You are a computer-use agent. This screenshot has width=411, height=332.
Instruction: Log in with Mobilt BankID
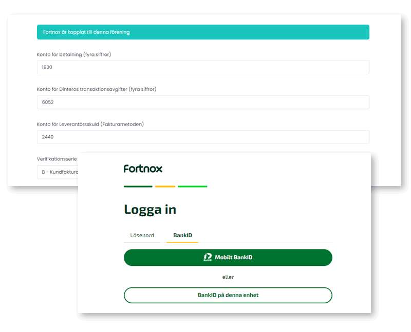click(228, 258)
